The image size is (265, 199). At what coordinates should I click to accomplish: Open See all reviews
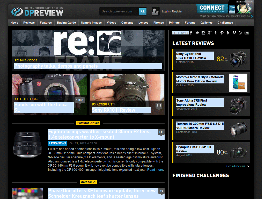tap(235, 166)
